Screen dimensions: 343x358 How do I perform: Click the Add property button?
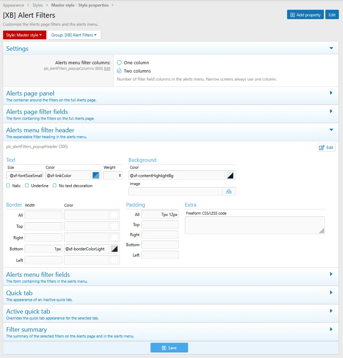pos(305,15)
